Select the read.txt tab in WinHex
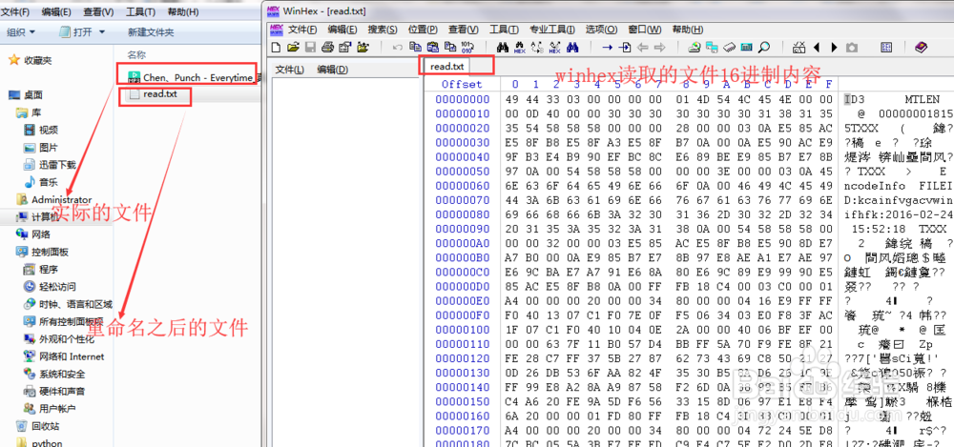The width and height of the screenshot is (954, 447). pyautogui.click(x=446, y=66)
